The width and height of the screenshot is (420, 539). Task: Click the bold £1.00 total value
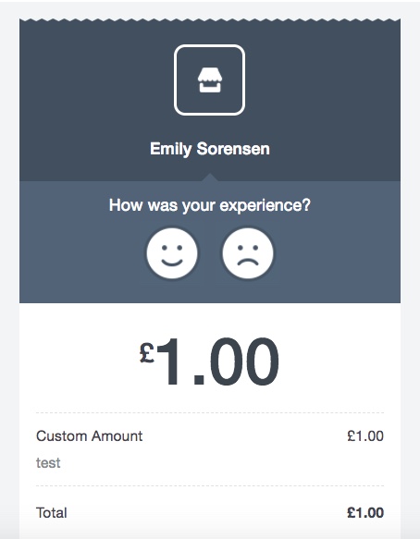365,512
